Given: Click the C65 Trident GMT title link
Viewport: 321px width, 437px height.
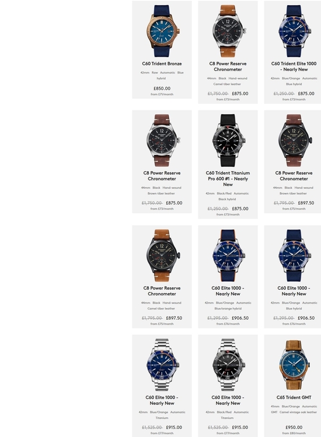Looking at the screenshot, I should click(x=294, y=397).
